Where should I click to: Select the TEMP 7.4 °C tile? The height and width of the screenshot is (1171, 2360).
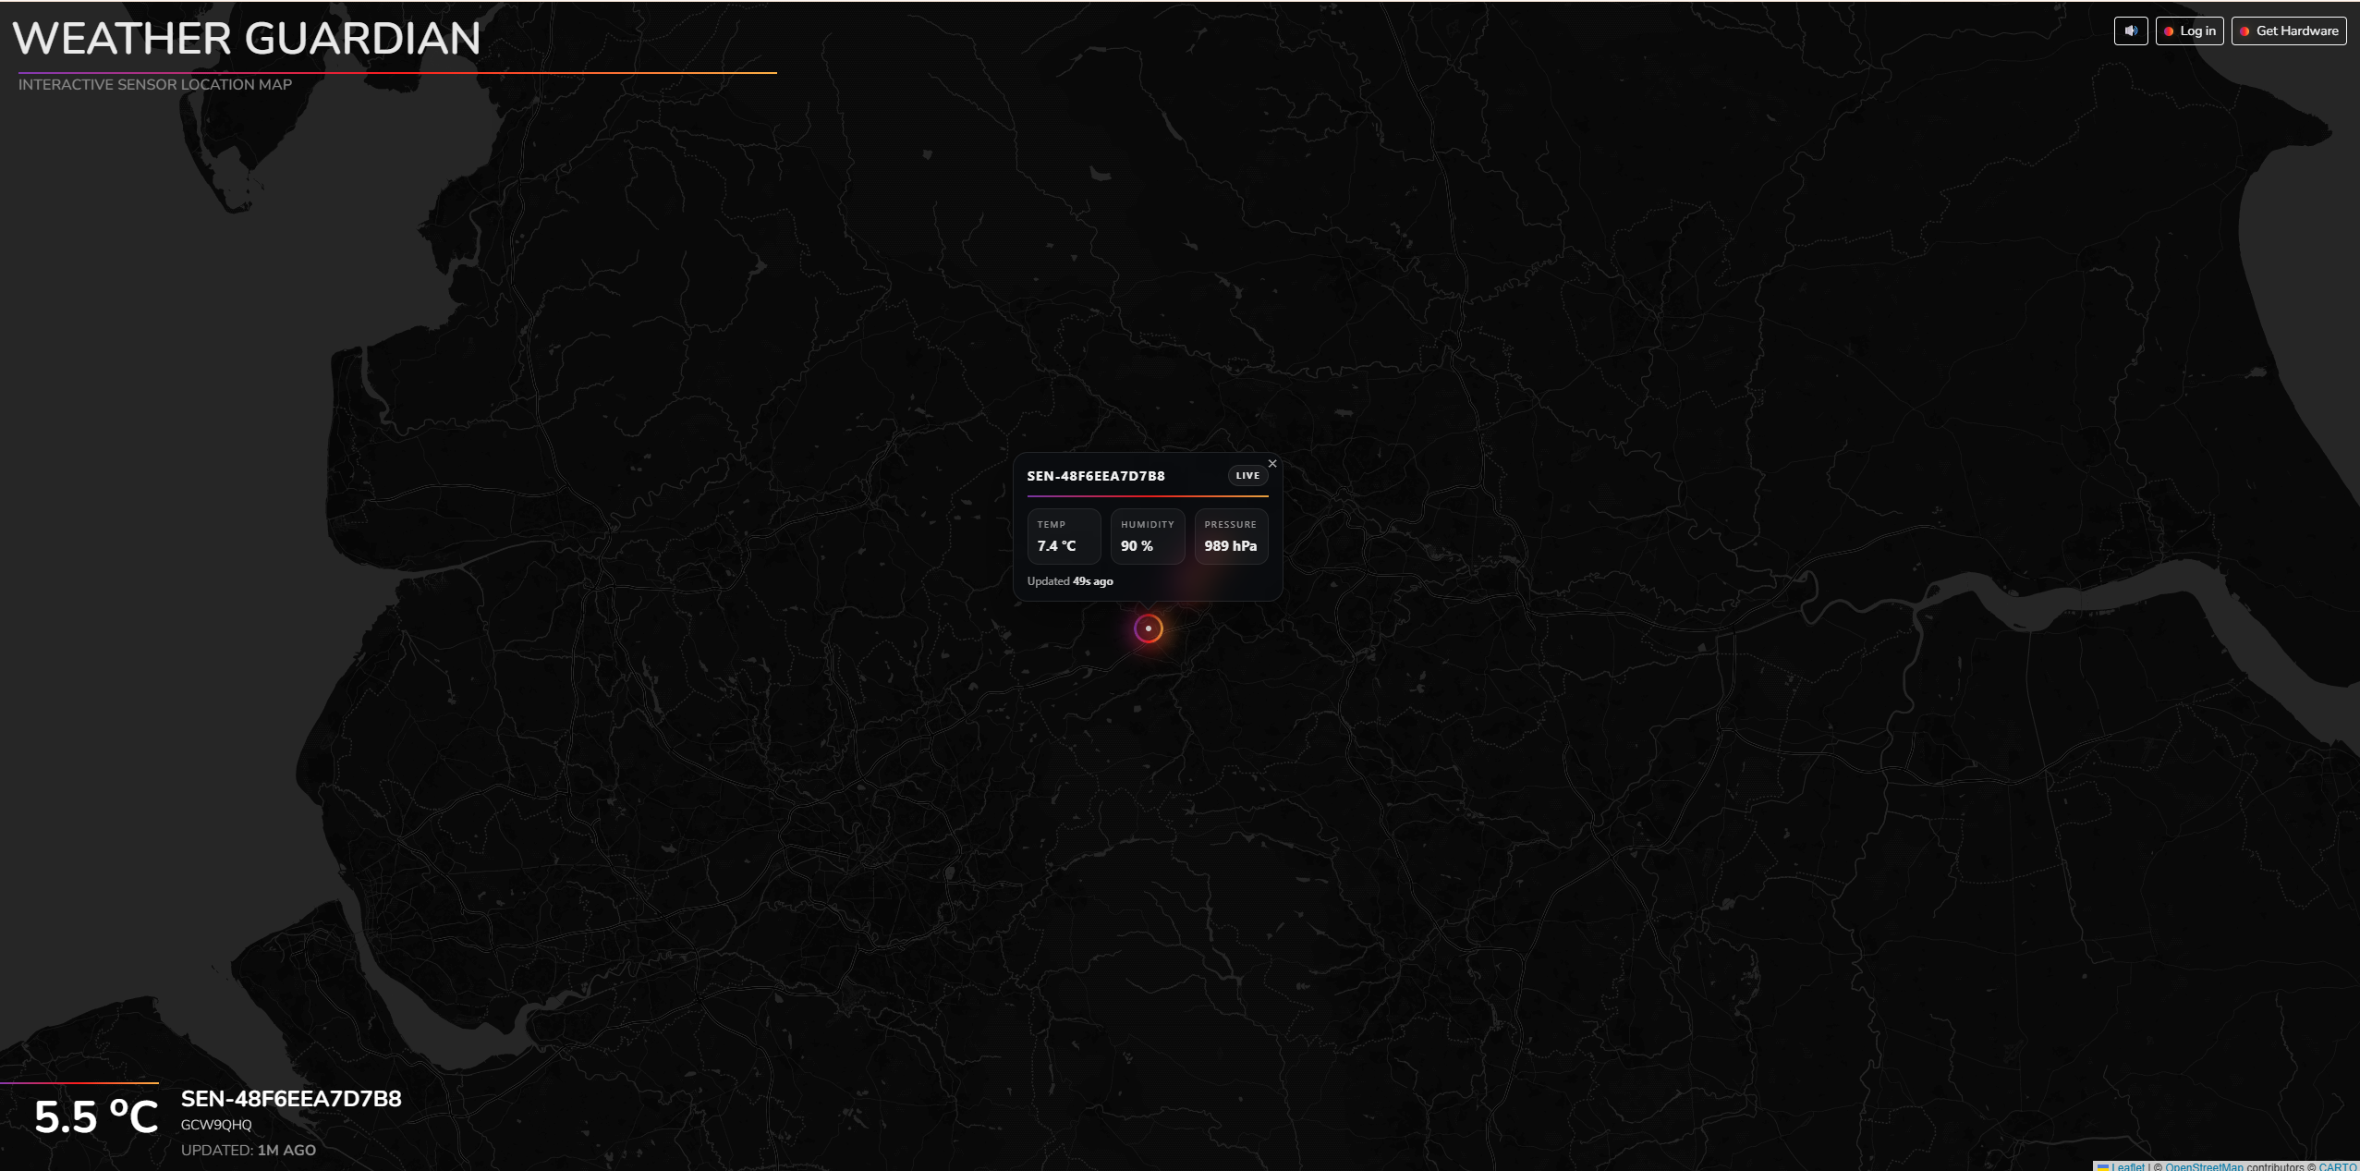click(1064, 536)
